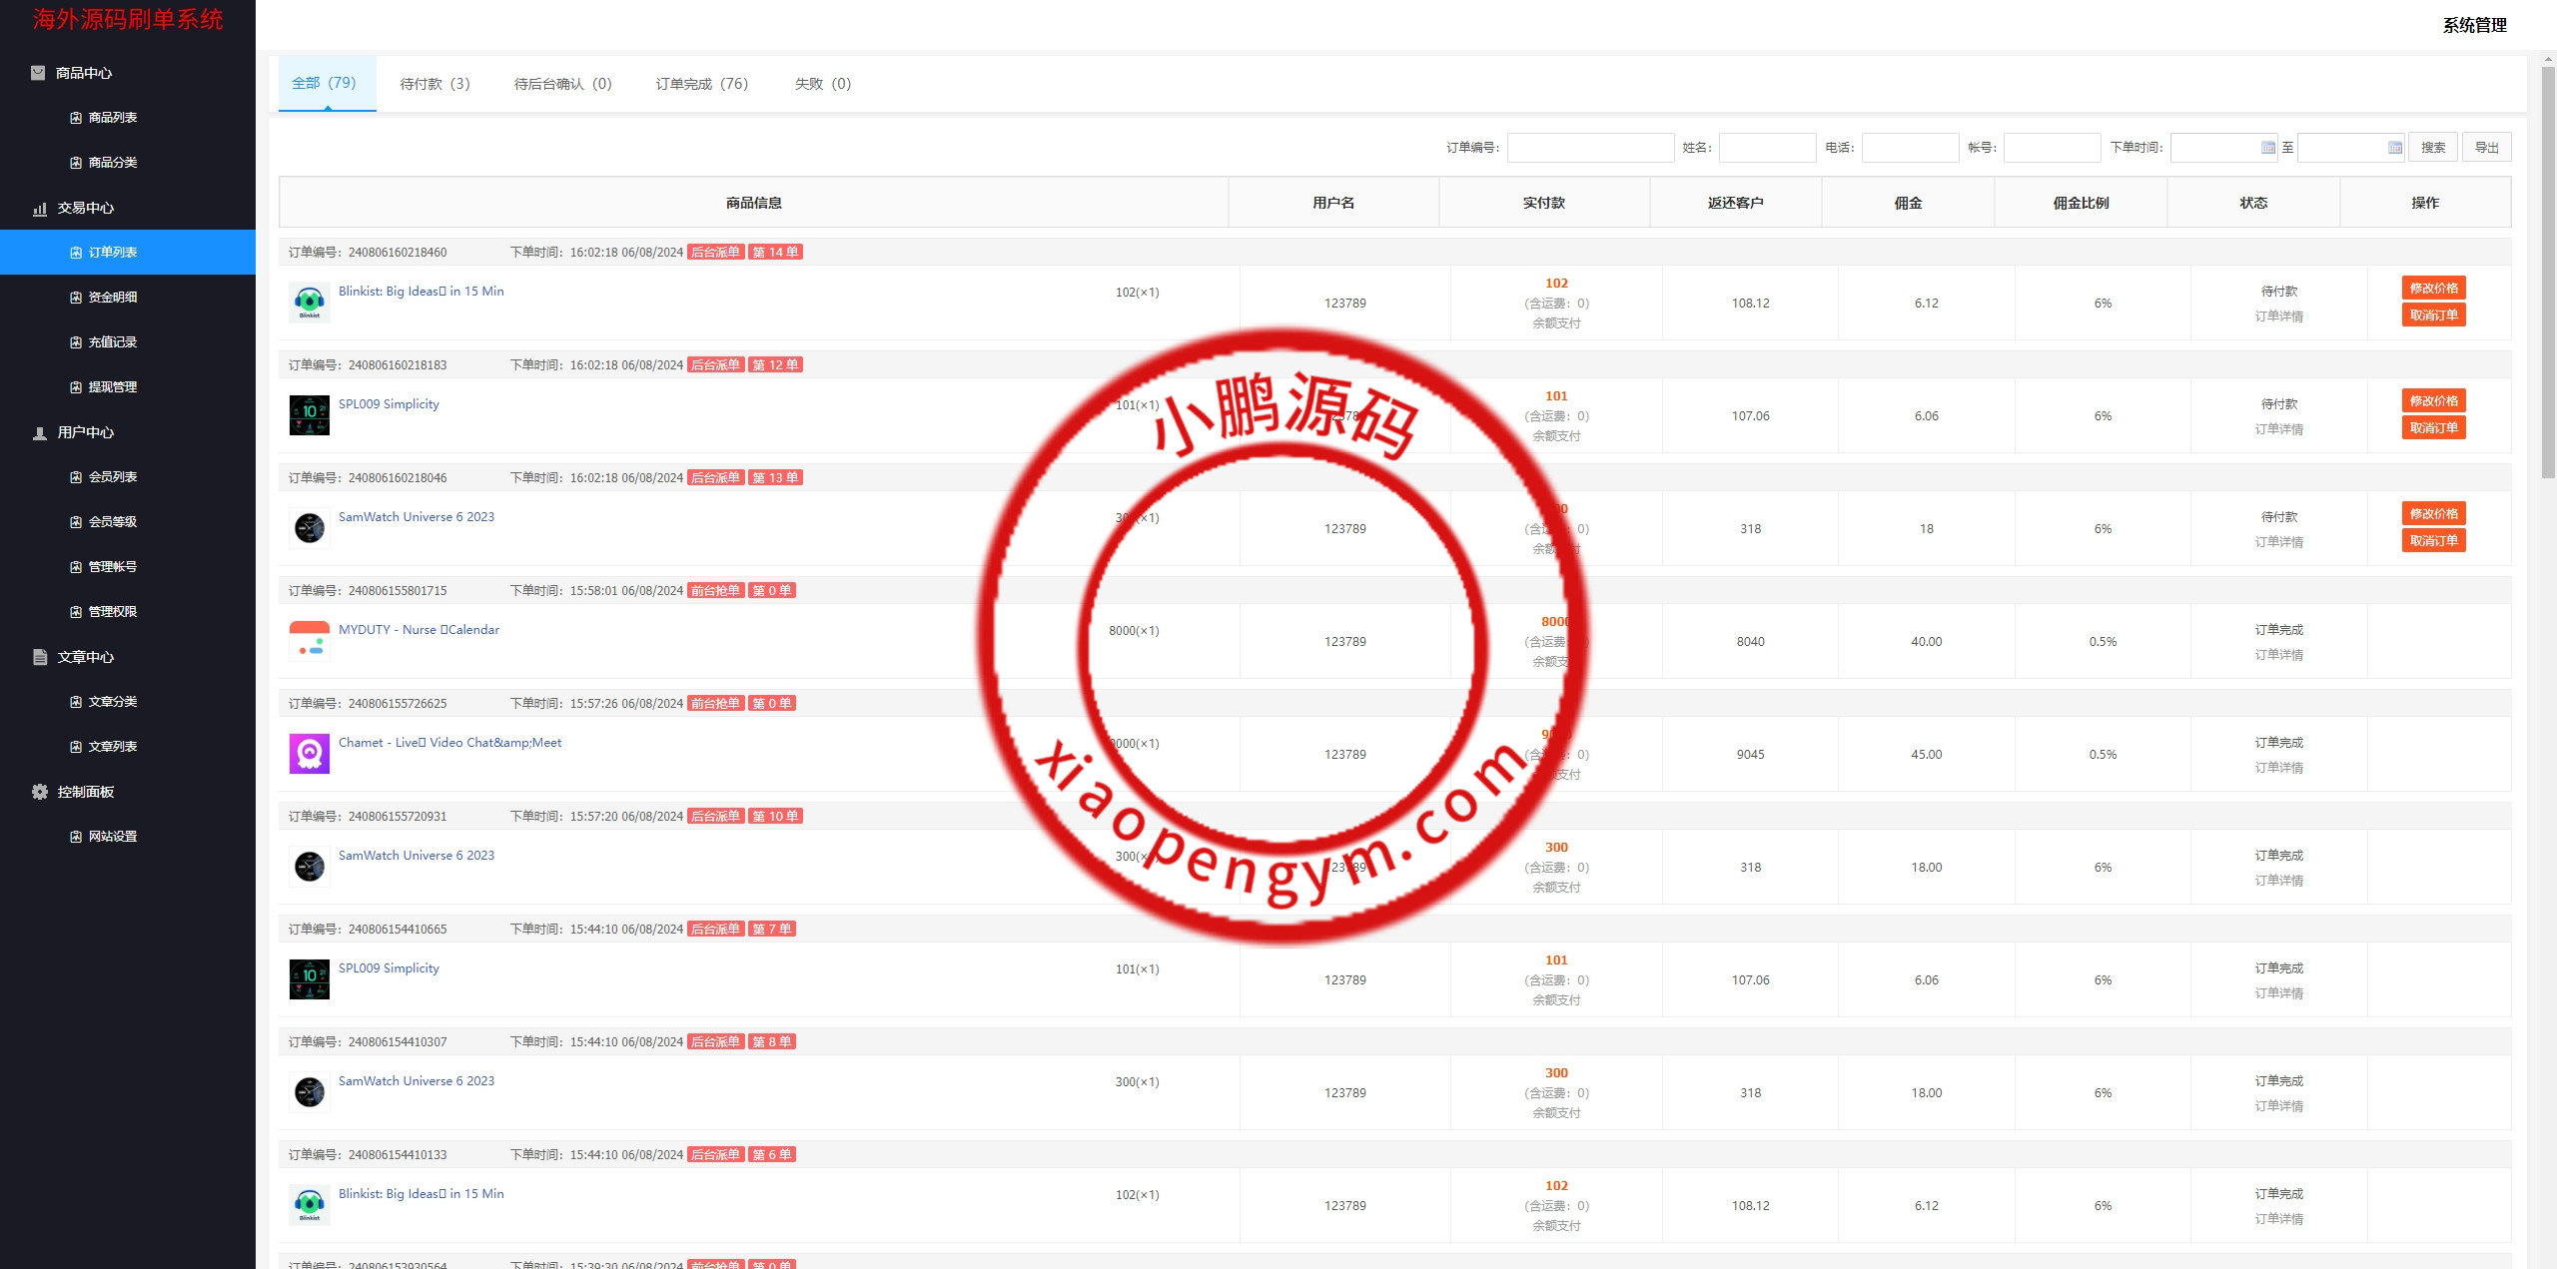2557x1269 pixels.
Task: Focus the 订单编号 search field
Action: click(x=1590, y=148)
